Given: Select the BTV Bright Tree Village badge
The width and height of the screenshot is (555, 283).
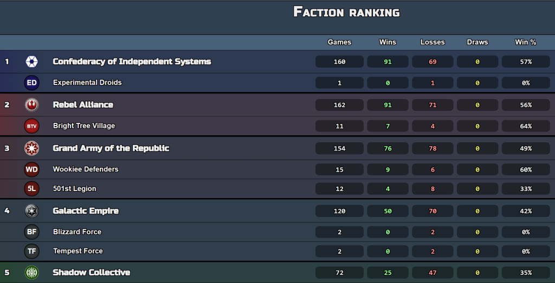Looking at the screenshot, I should [31, 126].
